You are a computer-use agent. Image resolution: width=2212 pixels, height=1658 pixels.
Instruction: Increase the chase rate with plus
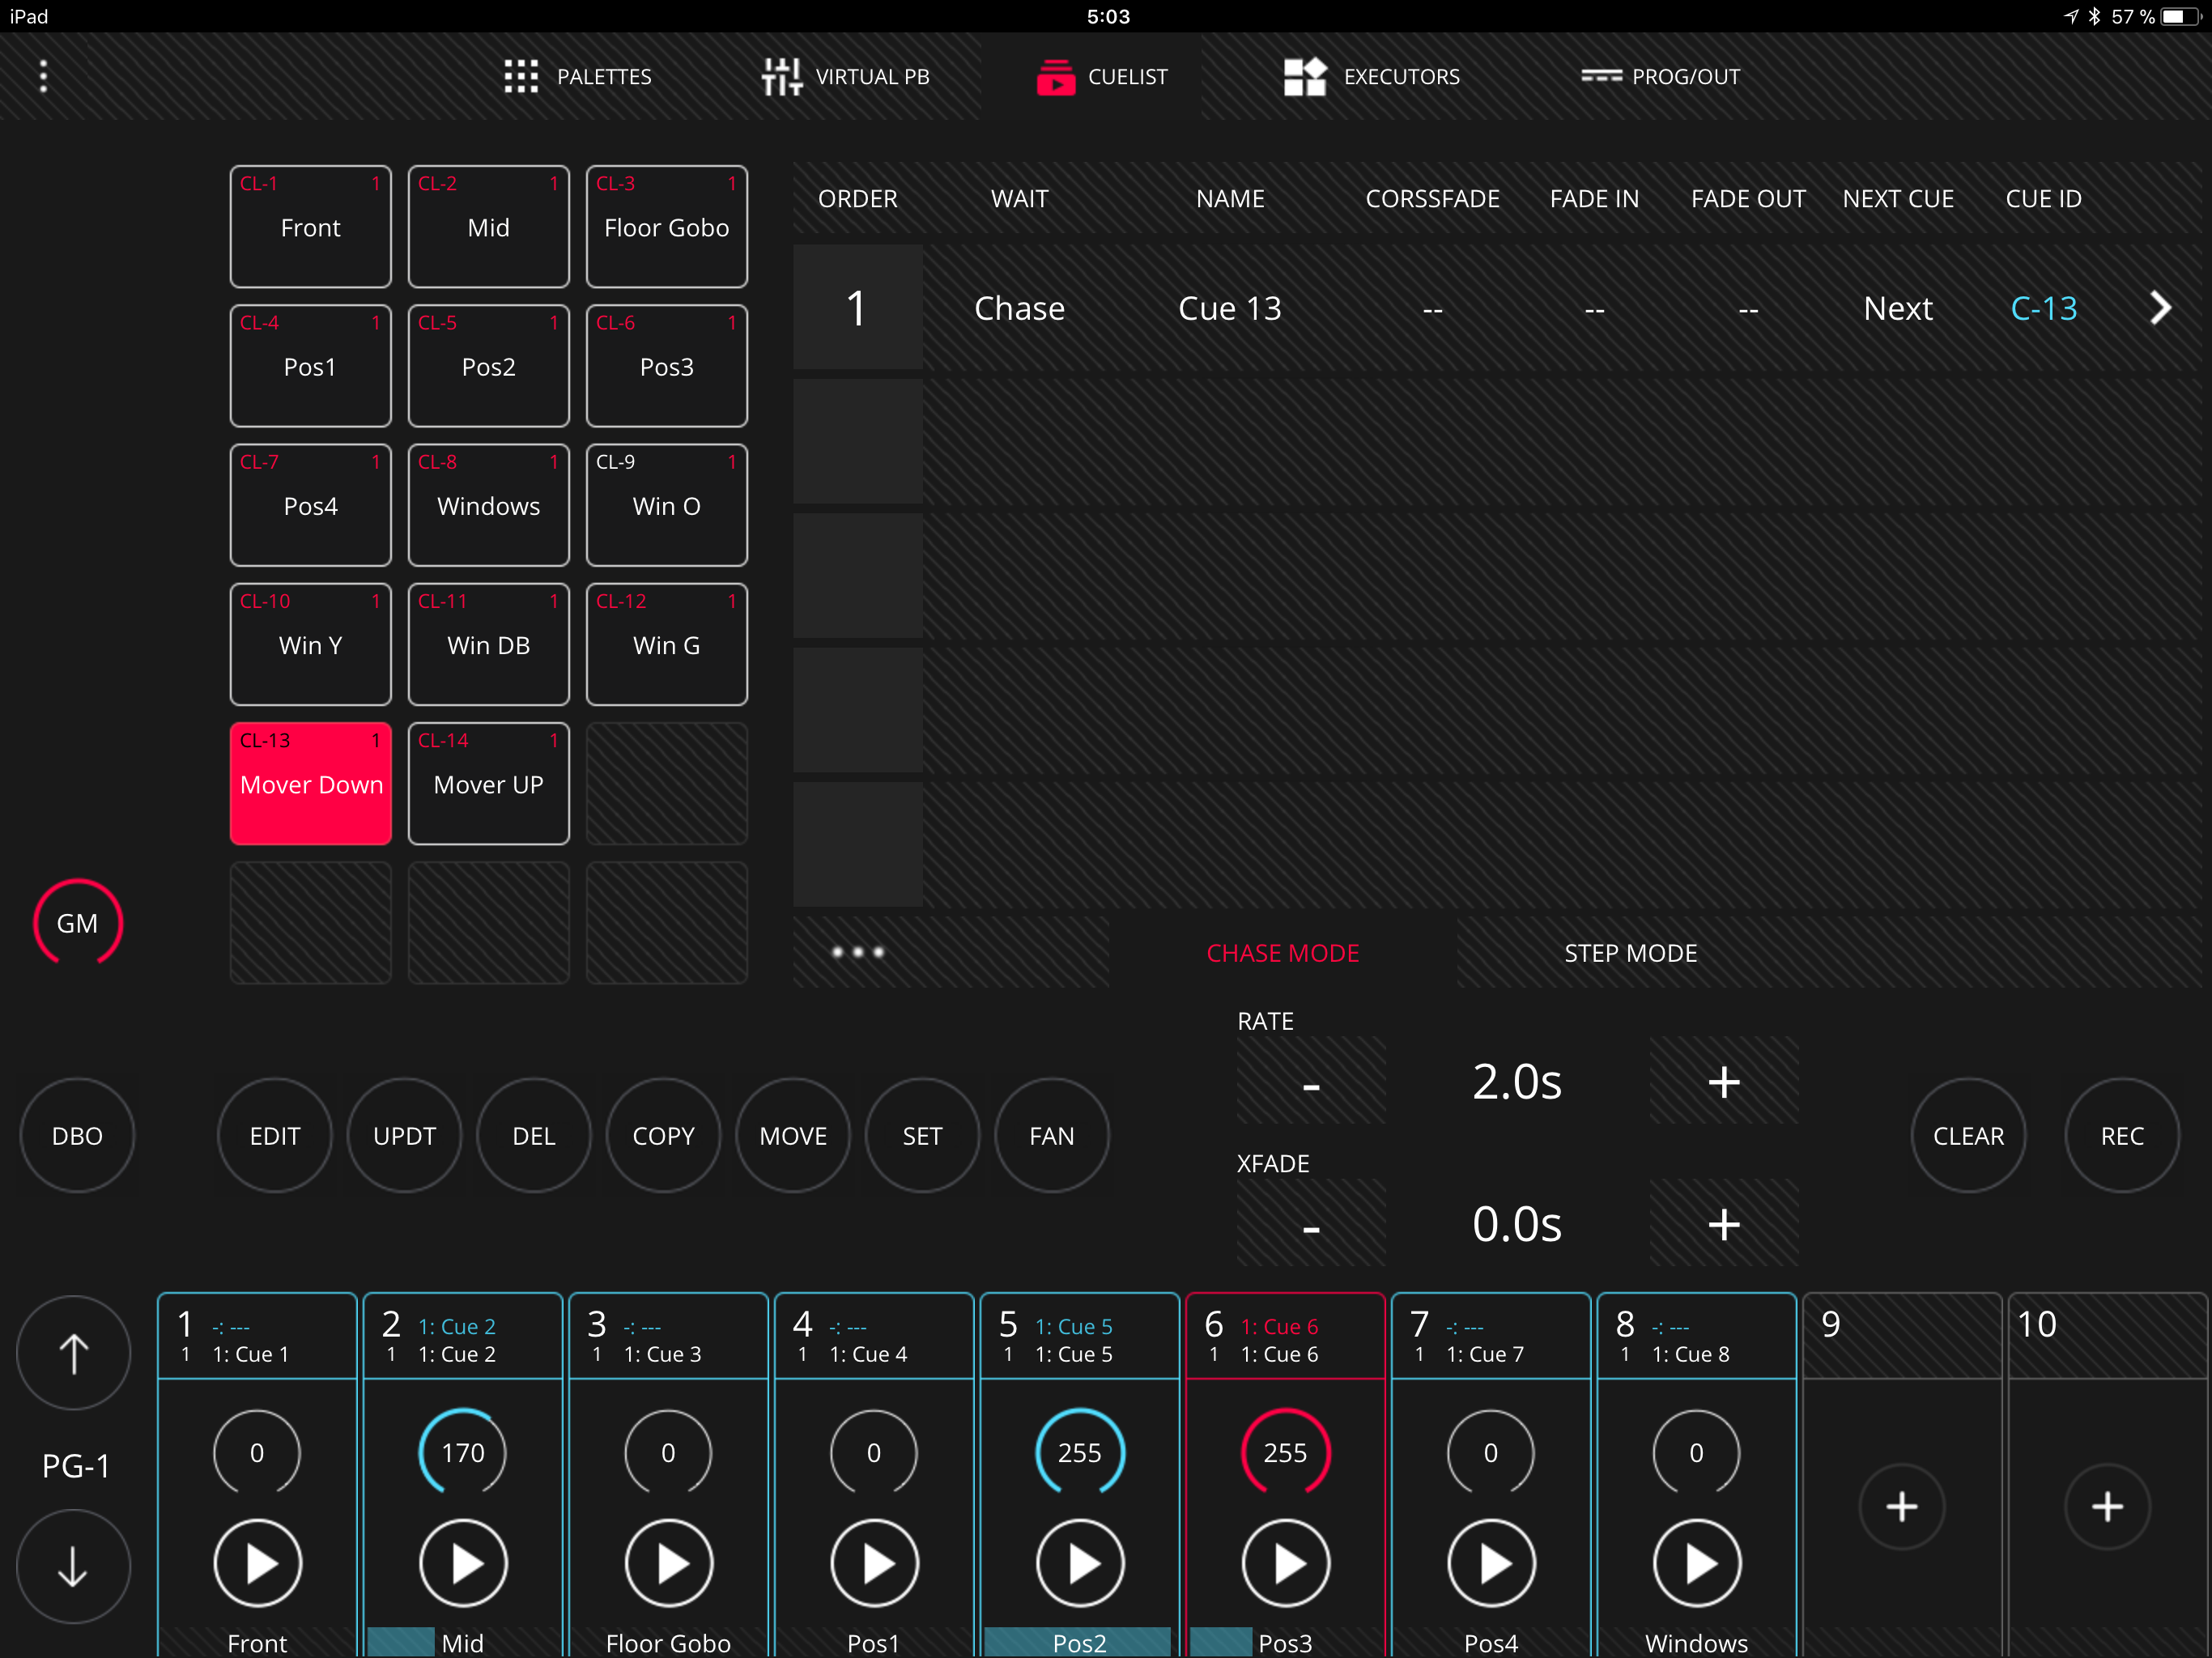[1723, 1081]
